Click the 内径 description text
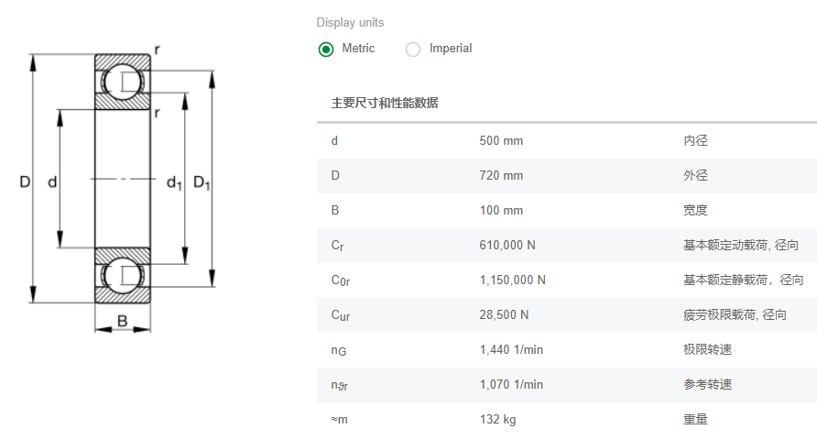This screenshot has height=440, width=817. click(x=695, y=141)
